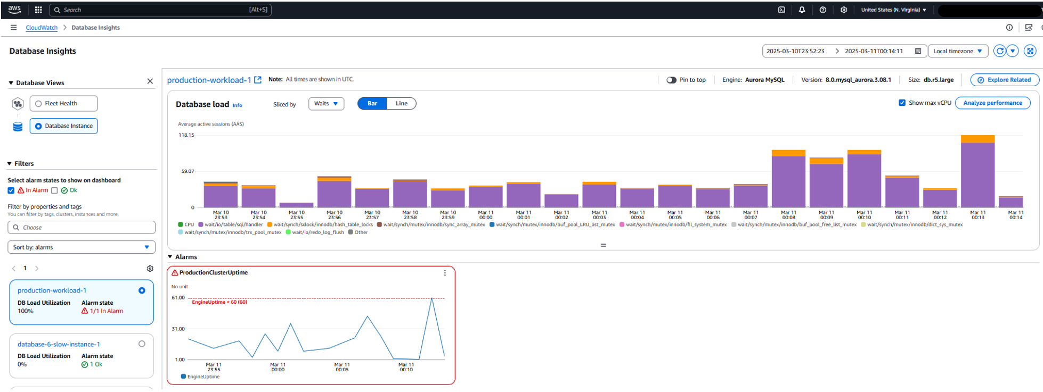Enter full screen dashboard mode
1043x392 pixels.
coord(1030,51)
